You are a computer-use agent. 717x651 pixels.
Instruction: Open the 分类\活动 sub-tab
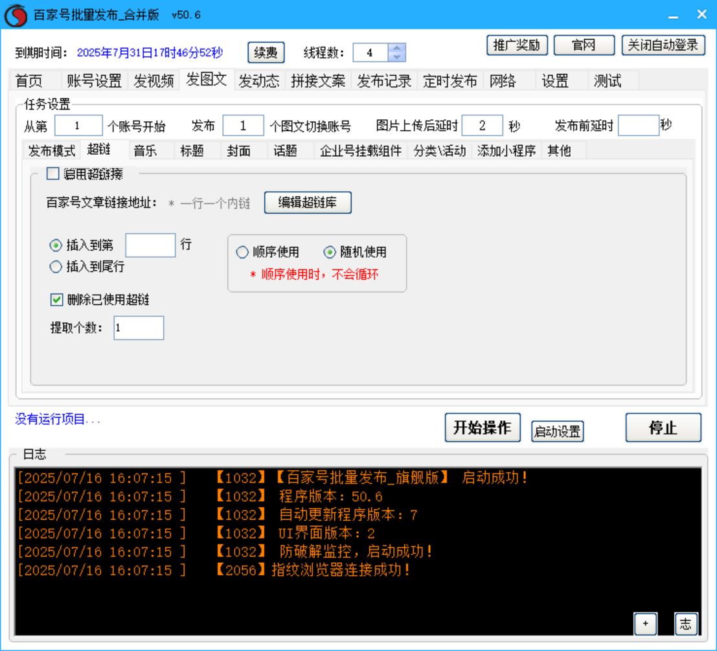(x=439, y=151)
